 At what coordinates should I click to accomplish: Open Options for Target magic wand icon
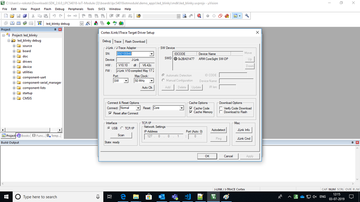point(88,23)
